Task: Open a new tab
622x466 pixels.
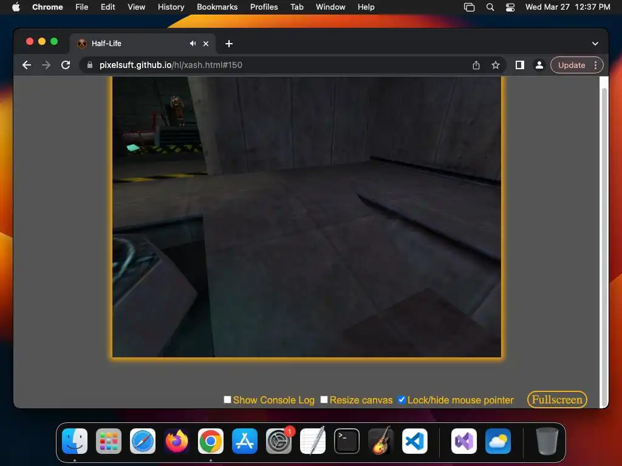Action: click(229, 44)
